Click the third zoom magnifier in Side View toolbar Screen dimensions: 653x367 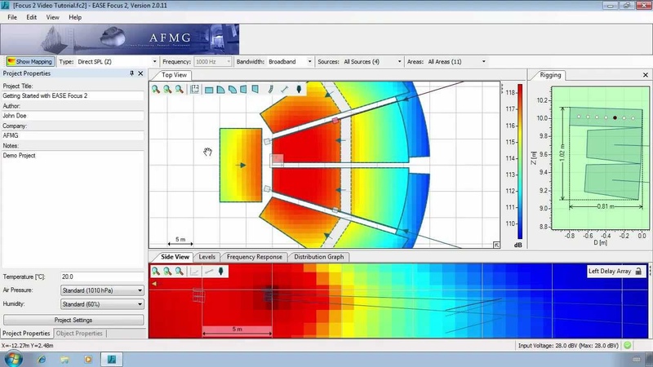[179, 272]
